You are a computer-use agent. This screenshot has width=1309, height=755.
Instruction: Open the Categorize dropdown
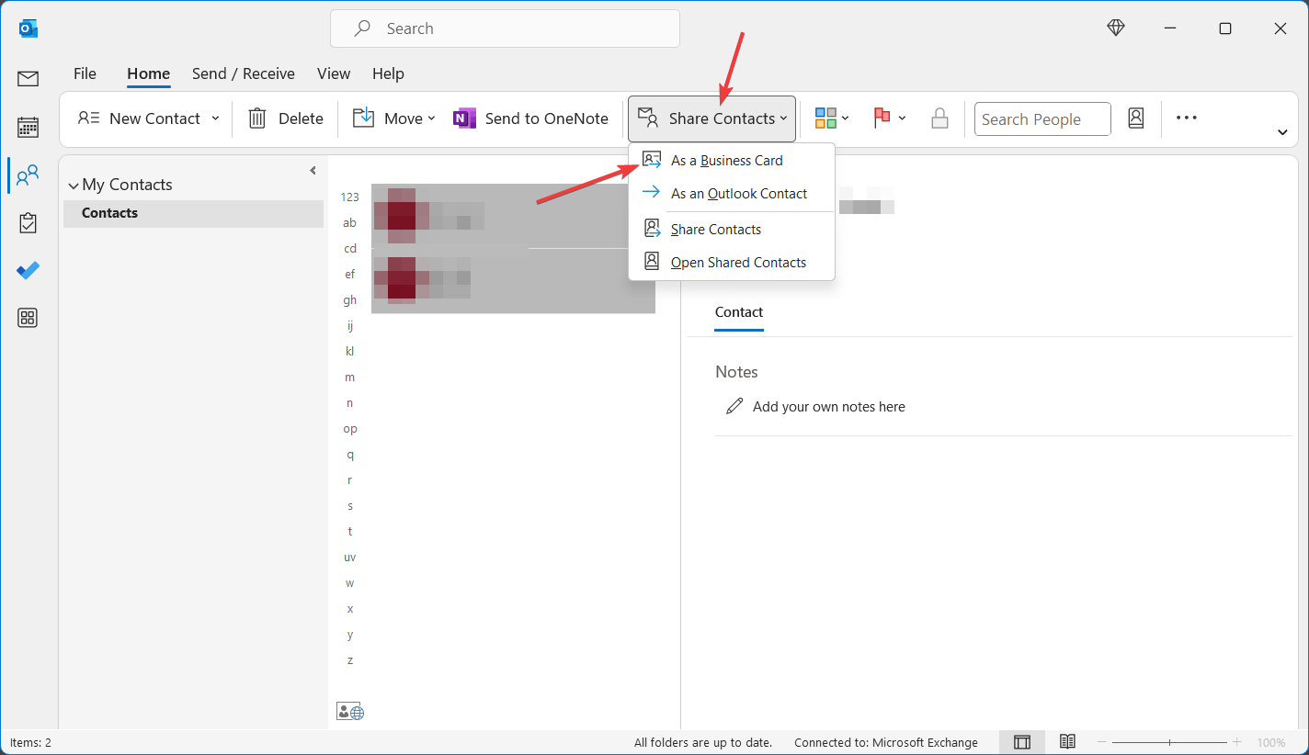(x=832, y=118)
